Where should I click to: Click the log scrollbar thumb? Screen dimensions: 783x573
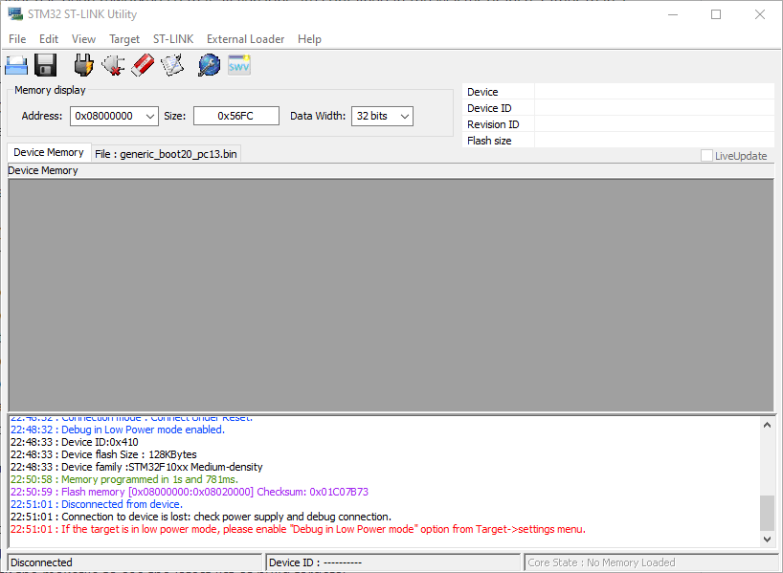click(x=767, y=513)
